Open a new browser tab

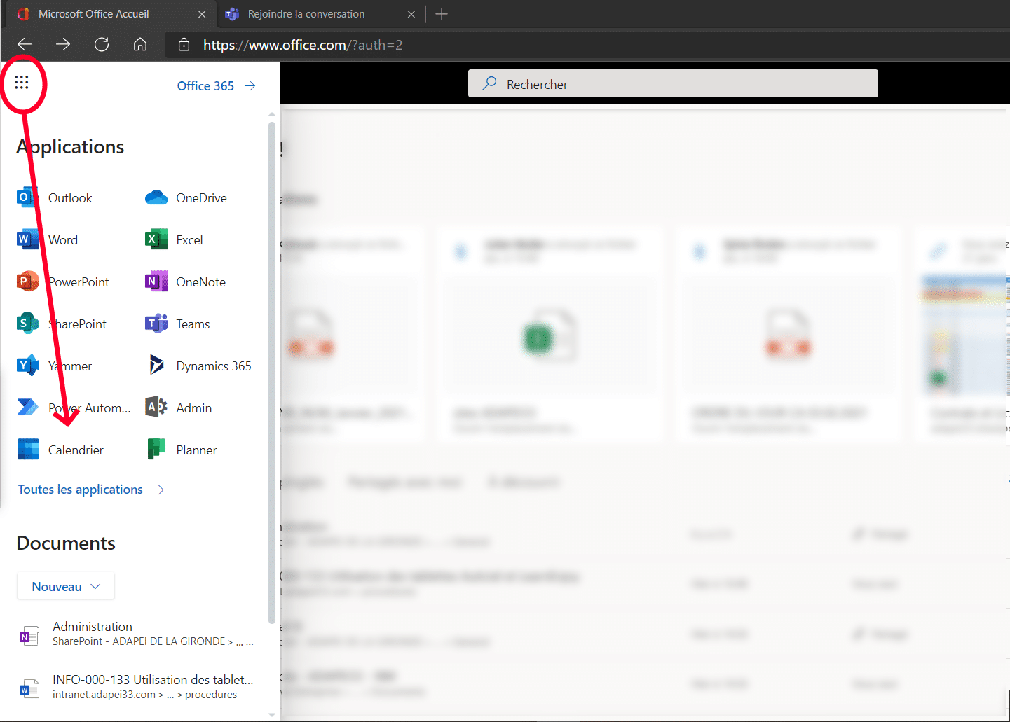click(442, 14)
